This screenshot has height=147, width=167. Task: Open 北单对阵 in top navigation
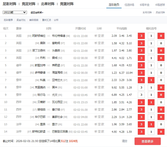pos(48,4)
